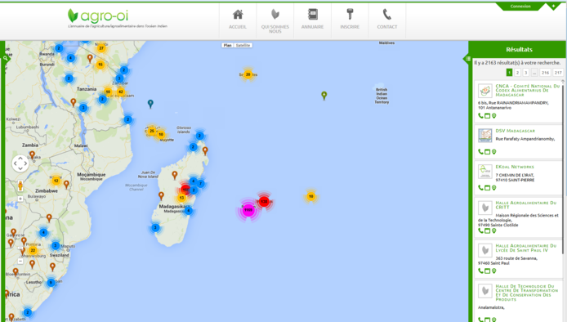567x322 pixels.
Task: Click the mail icon for Halle du CRITT
Action: point(487,230)
